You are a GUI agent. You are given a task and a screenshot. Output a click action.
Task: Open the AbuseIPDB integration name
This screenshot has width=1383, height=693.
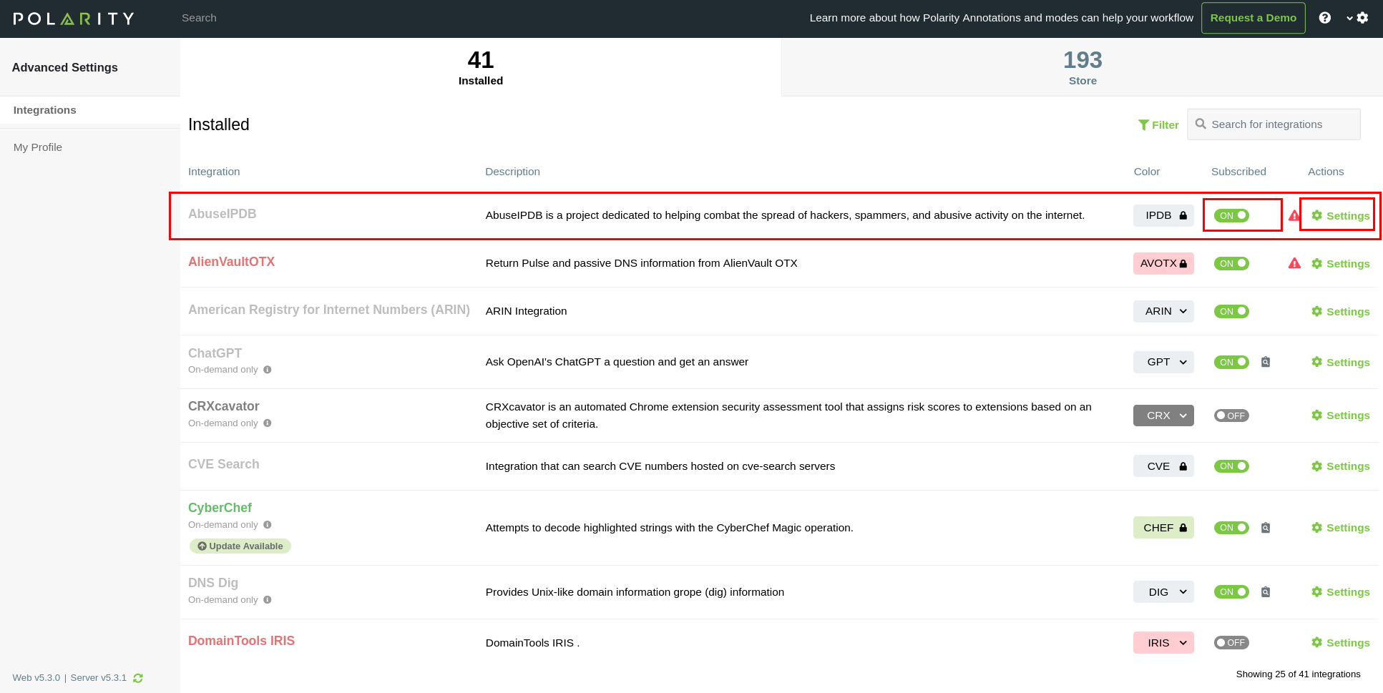tap(222, 214)
